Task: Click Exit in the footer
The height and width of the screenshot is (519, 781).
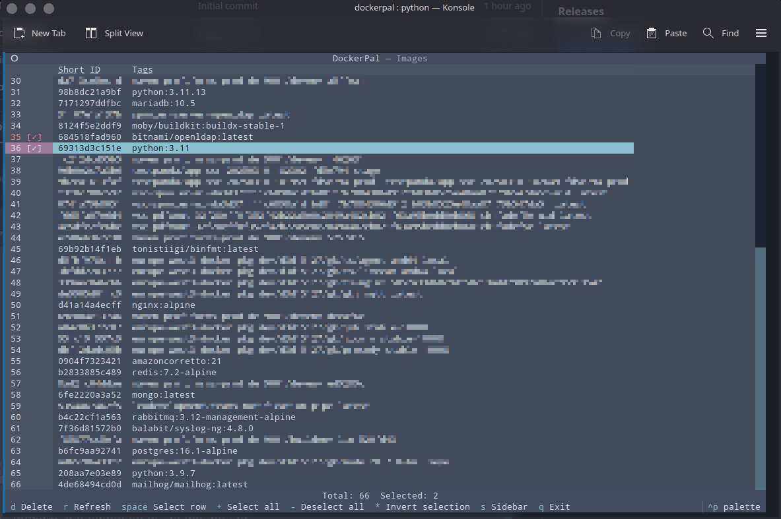Action: pyautogui.click(x=555, y=506)
